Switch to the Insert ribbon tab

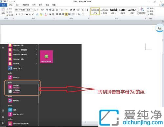tap(17, 5)
